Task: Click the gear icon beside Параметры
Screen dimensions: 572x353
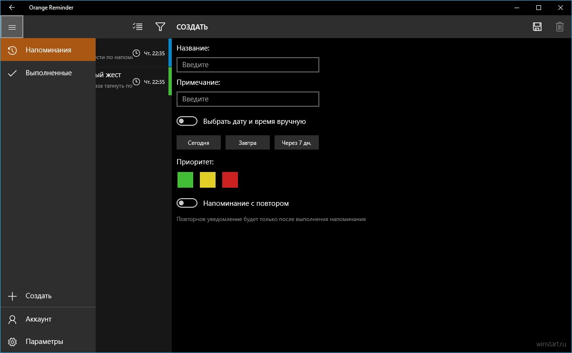Action: pos(13,342)
